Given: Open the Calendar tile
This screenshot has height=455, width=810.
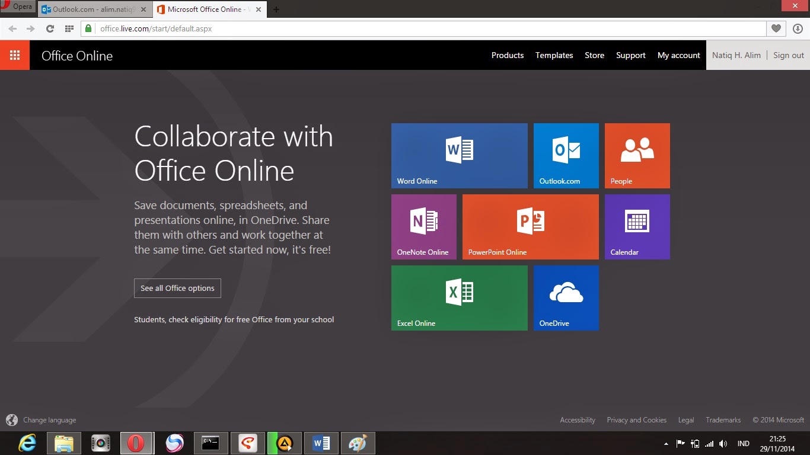Looking at the screenshot, I should click(637, 227).
